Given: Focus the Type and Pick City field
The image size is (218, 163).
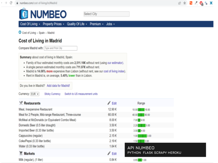Looking at the screenshot, I should (x=60, y=48).
